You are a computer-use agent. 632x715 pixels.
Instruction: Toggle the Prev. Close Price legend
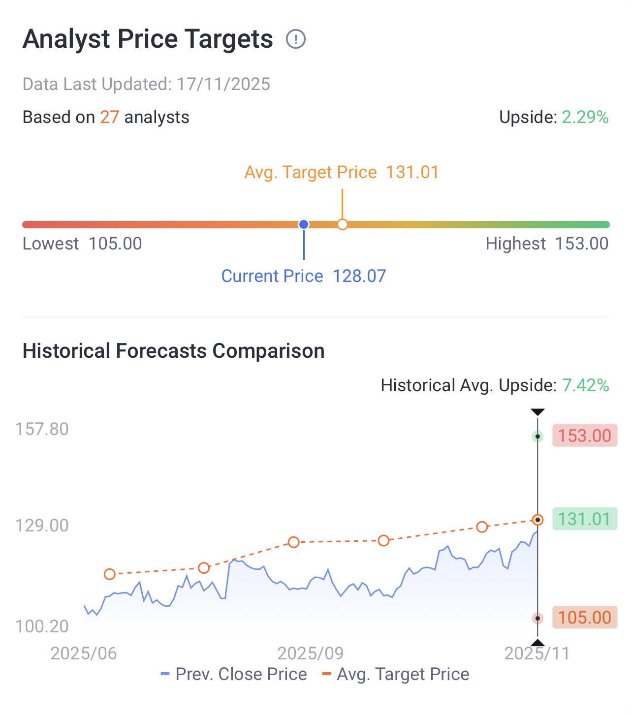pyautogui.click(x=234, y=674)
